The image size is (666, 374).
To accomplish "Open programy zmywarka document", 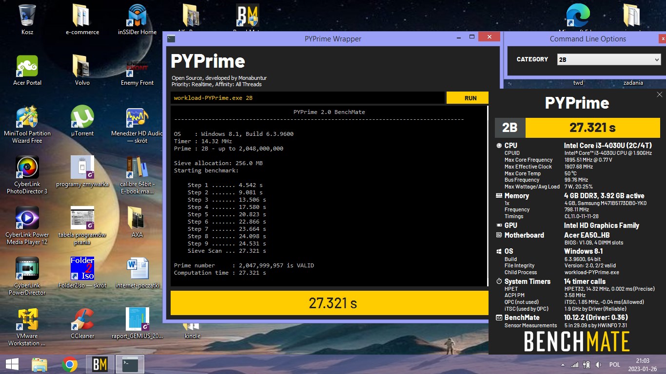I will (82, 171).
